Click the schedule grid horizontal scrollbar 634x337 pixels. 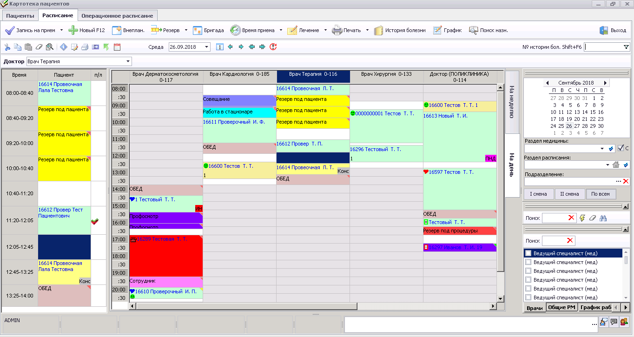312,306
